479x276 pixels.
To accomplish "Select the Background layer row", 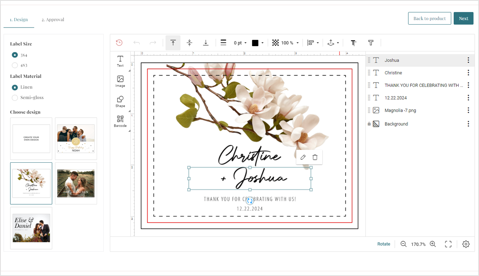I will [x=420, y=124].
